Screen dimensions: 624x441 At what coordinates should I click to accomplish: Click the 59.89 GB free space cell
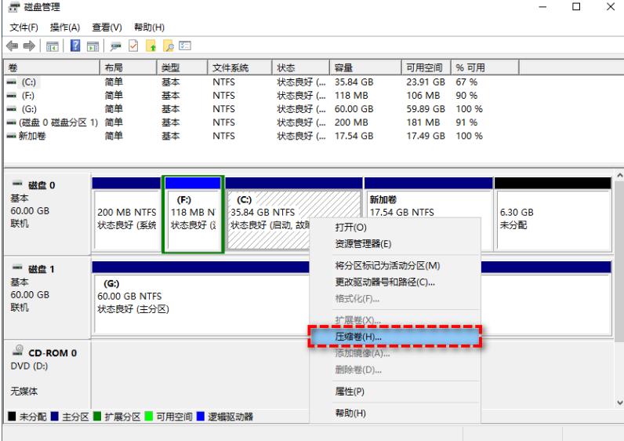point(426,109)
